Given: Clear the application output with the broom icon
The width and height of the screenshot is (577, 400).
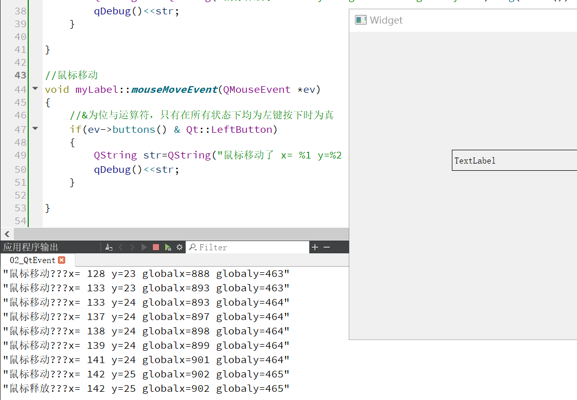Looking at the screenshot, I should coord(109,247).
